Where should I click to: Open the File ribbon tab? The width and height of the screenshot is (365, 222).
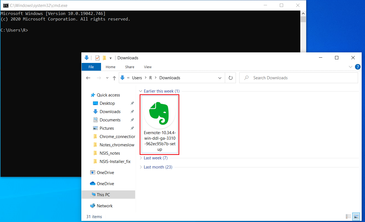point(91,67)
